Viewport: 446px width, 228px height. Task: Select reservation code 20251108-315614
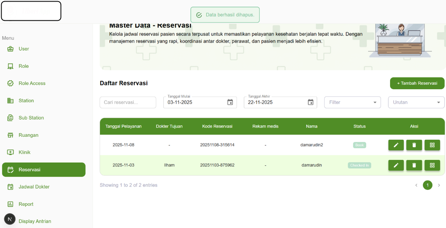pos(217,145)
